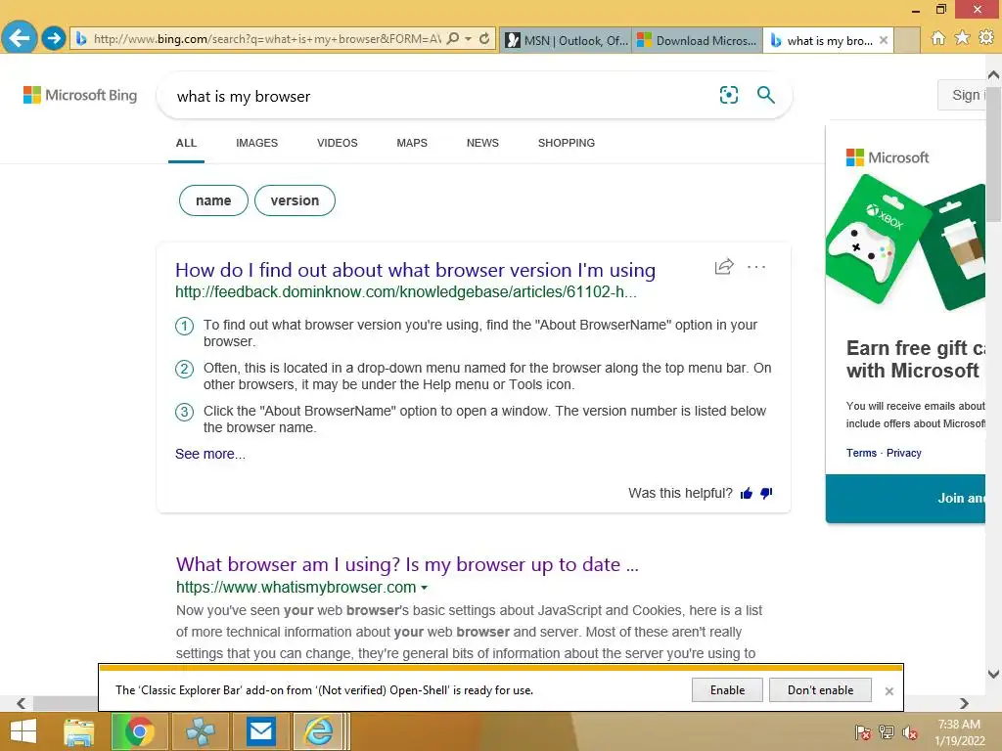This screenshot has width=1002, height=751.
Task: Open the Privacy link
Action: click(903, 453)
